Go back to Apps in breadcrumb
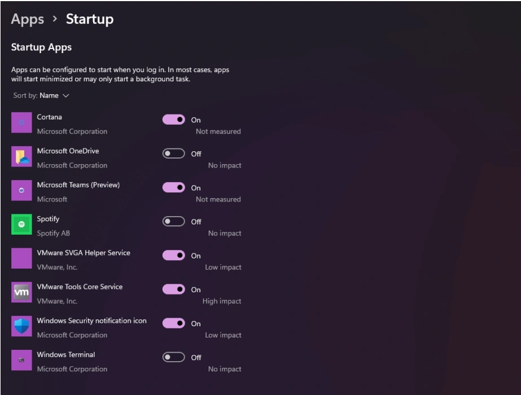 tap(28, 19)
